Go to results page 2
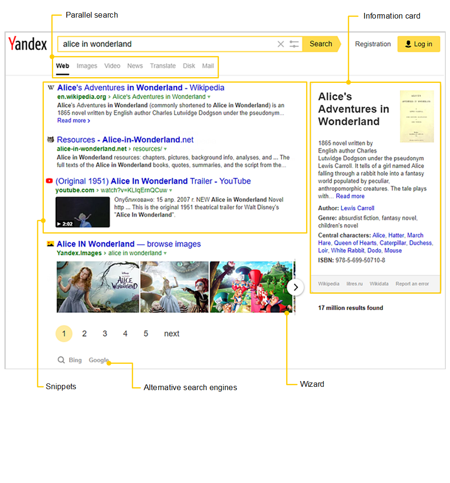 click(84, 333)
